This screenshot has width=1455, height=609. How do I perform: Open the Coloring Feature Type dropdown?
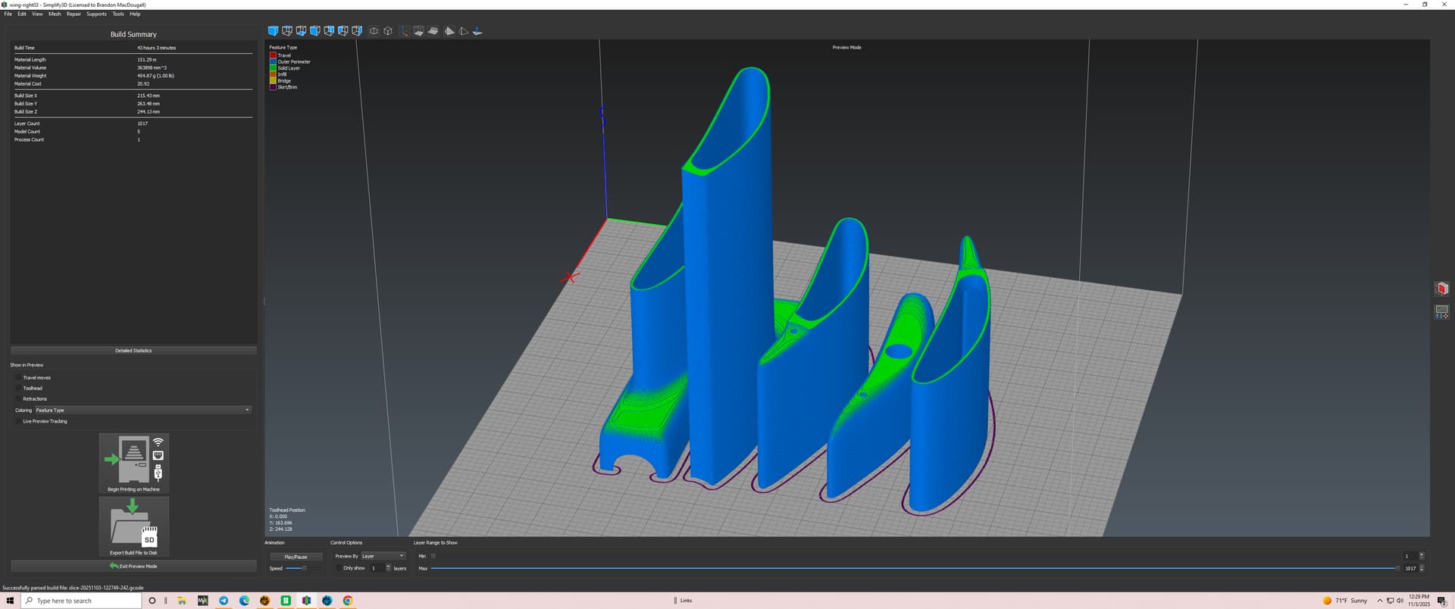click(x=142, y=410)
